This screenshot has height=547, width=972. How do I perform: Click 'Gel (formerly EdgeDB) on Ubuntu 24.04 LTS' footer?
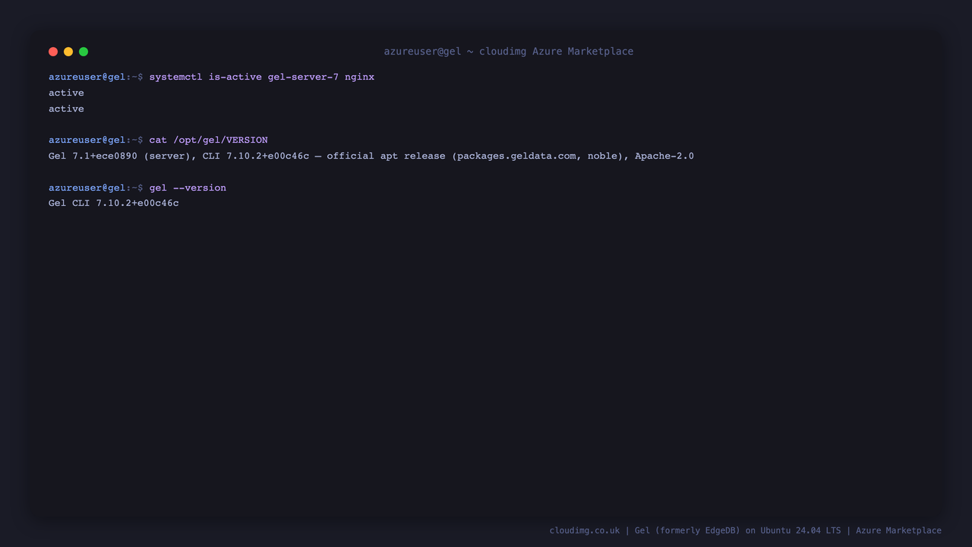[737, 530]
